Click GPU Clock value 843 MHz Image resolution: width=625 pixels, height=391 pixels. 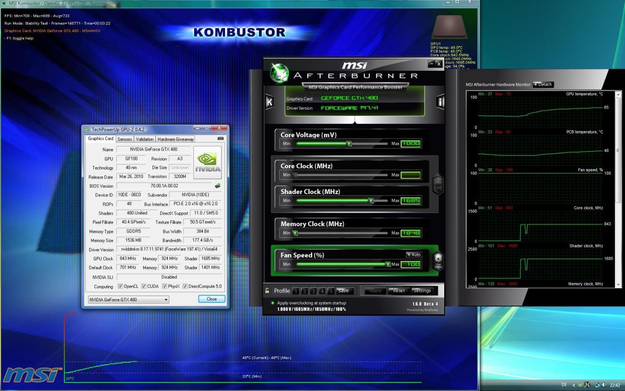click(x=128, y=258)
